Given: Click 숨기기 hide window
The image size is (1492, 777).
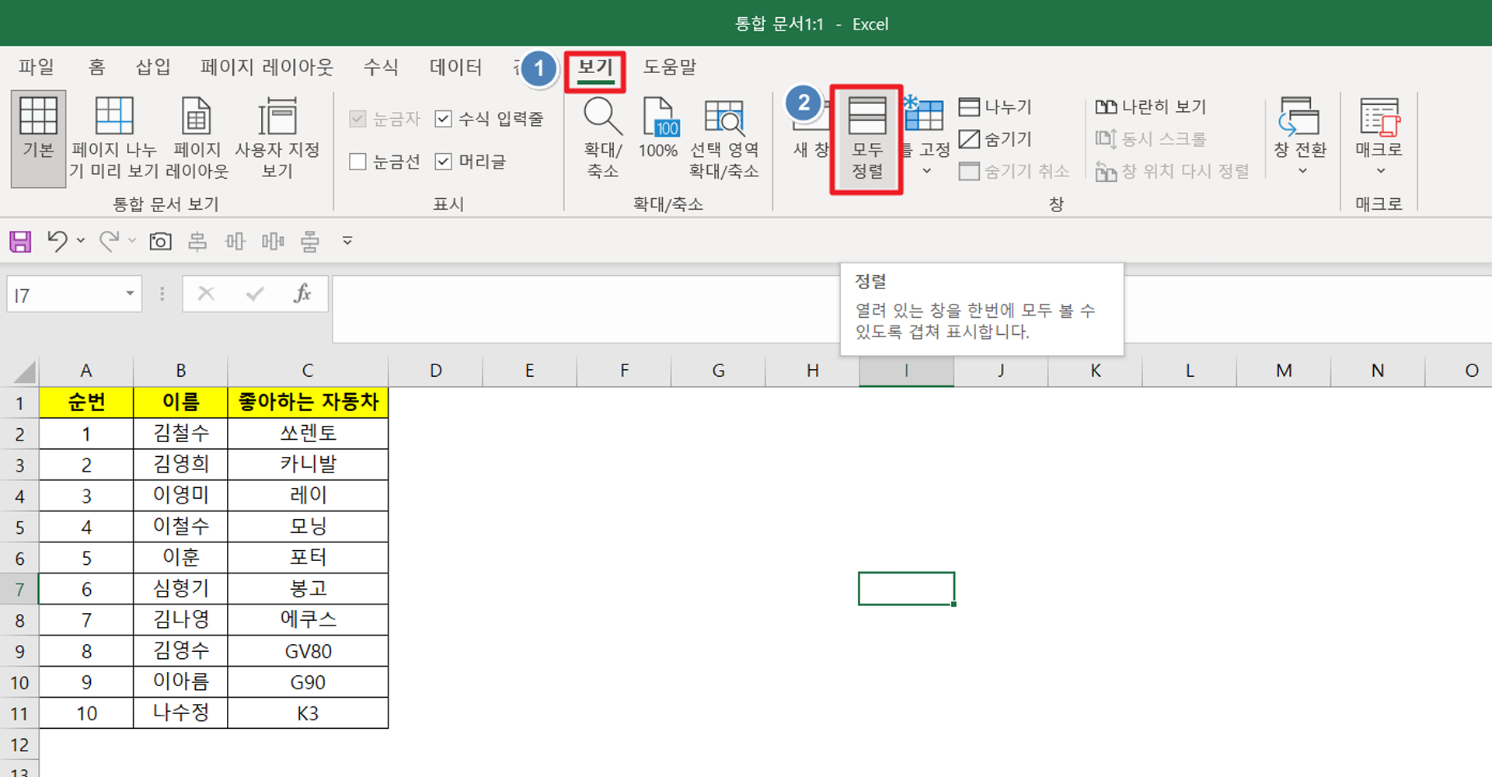Looking at the screenshot, I should [x=995, y=139].
